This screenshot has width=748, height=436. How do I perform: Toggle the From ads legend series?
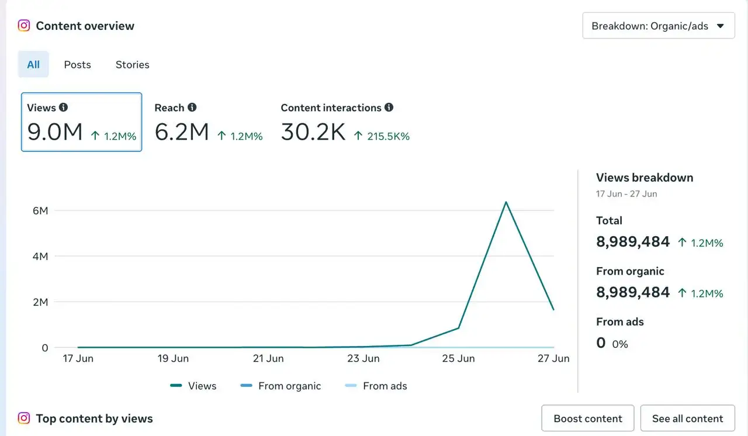[x=376, y=386]
